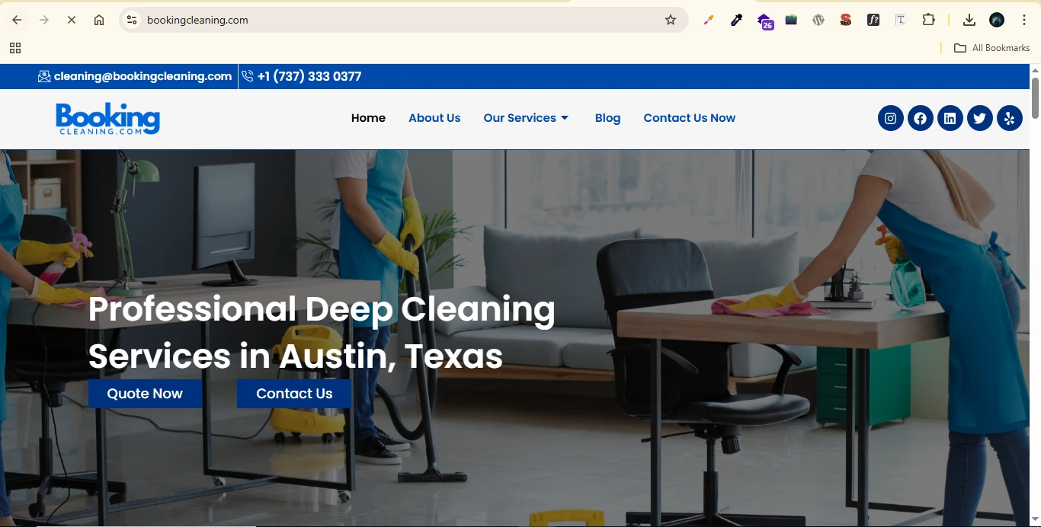
Task: Open the browser Downloads icon
Action: coord(969,20)
